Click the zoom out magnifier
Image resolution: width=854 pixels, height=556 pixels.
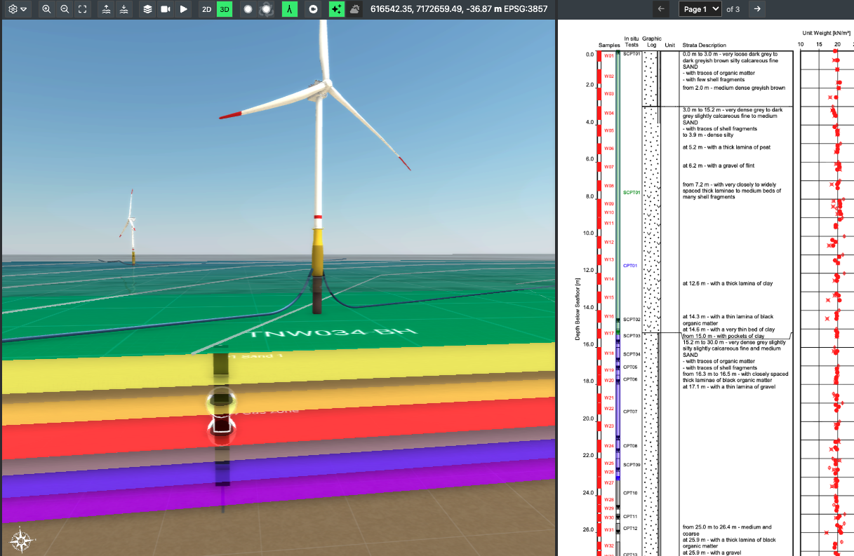[65, 9]
